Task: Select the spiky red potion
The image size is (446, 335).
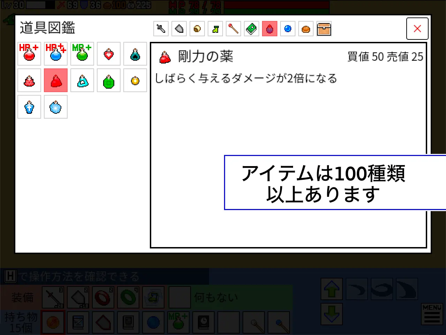Action: pos(29,80)
